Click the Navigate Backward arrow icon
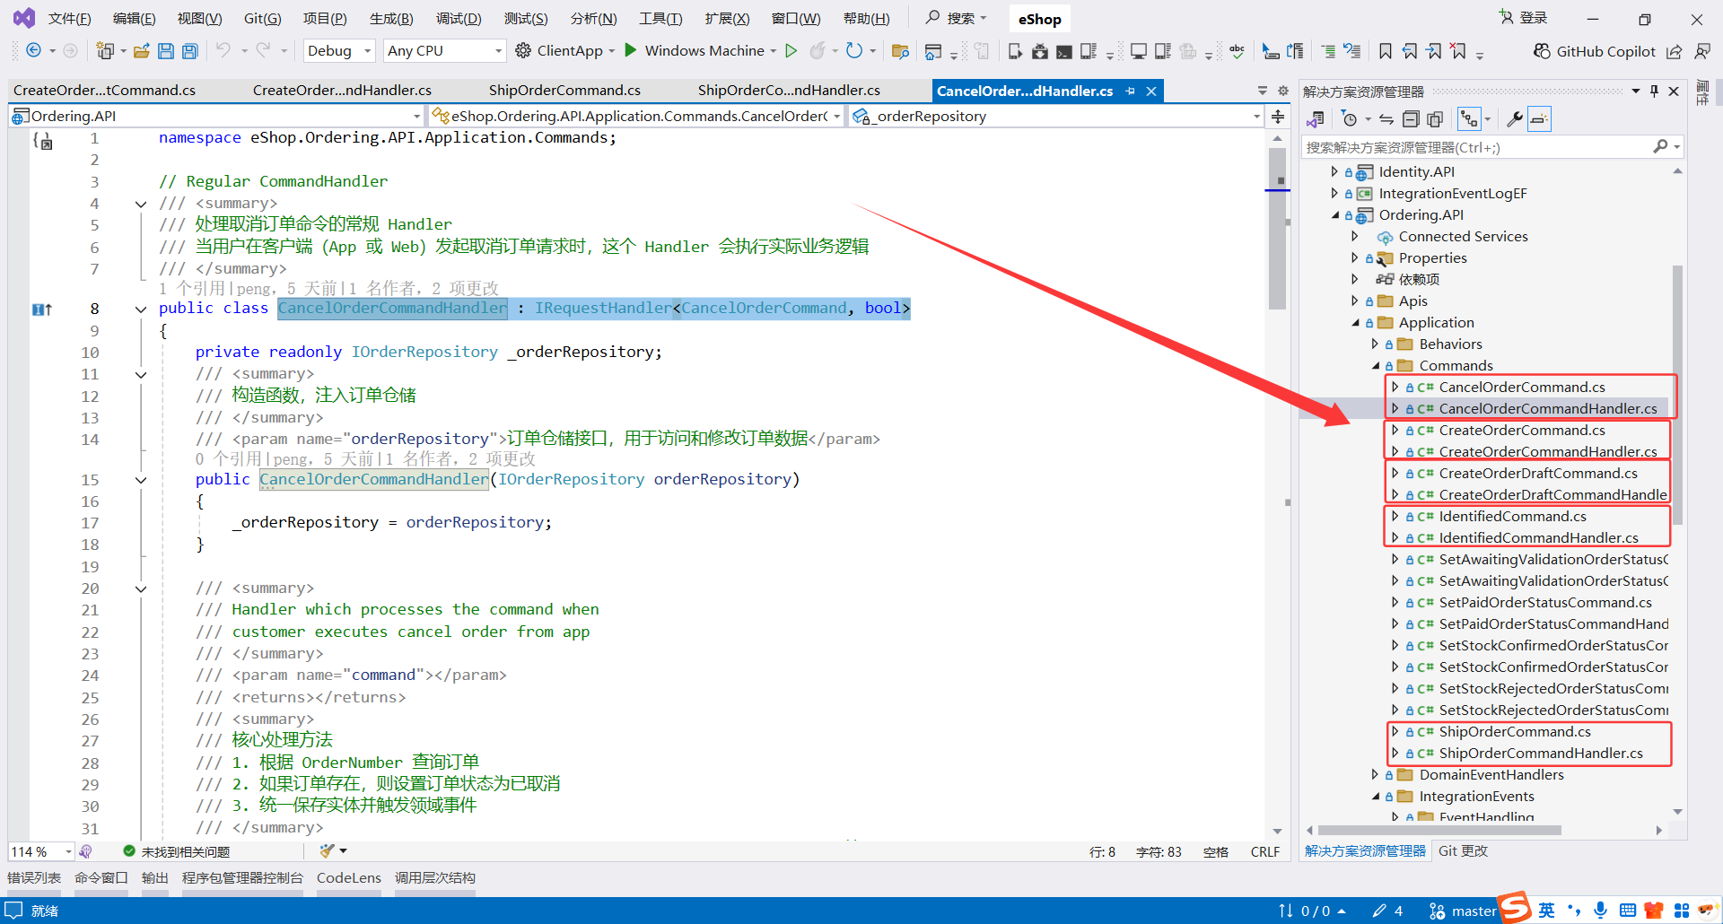1723x924 pixels. point(33,50)
